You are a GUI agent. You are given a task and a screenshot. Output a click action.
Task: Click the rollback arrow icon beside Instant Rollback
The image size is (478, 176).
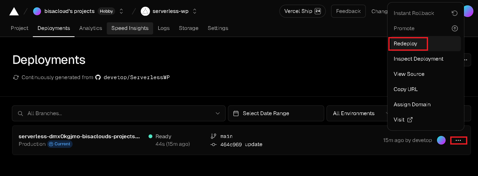[x=455, y=13]
